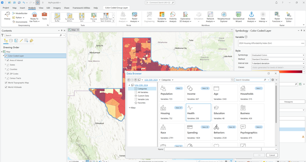Open the Health category card

coord(198,112)
